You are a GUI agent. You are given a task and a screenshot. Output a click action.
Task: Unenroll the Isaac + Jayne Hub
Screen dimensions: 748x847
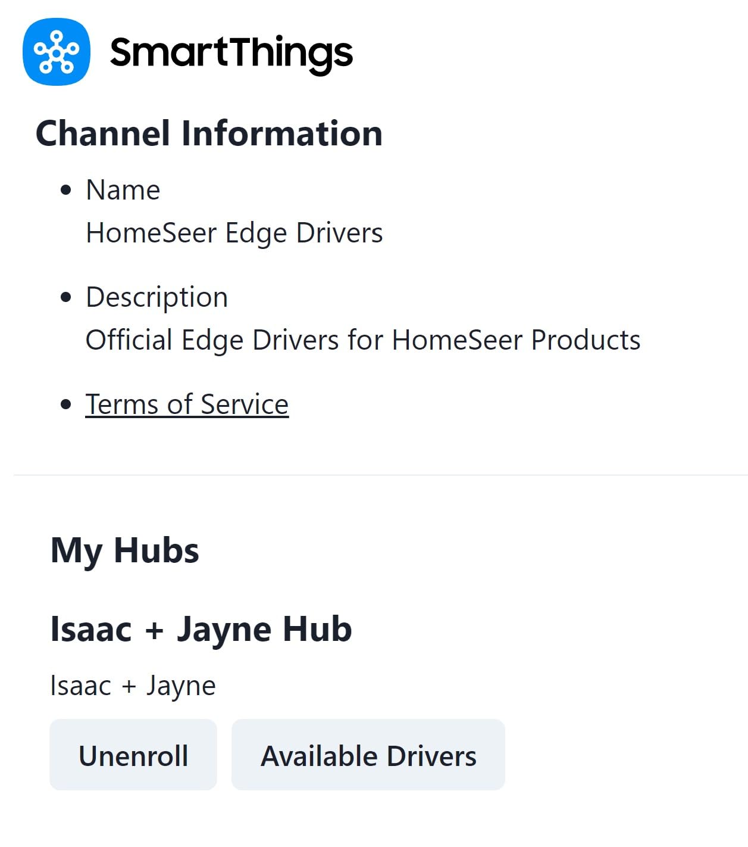[x=133, y=755]
